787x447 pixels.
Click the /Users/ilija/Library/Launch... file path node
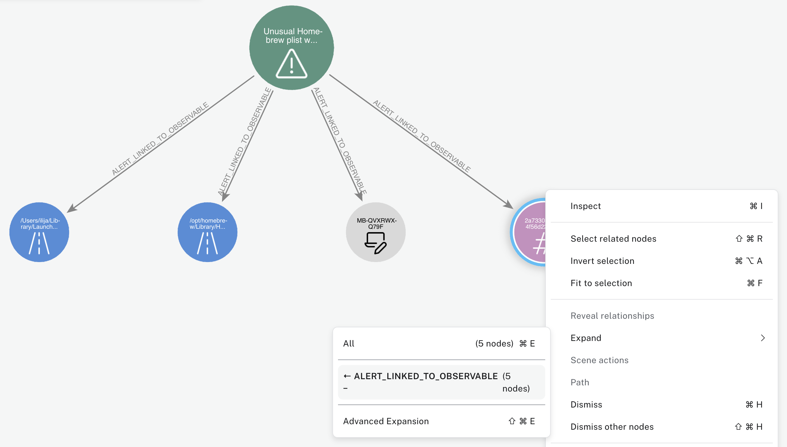click(x=39, y=232)
